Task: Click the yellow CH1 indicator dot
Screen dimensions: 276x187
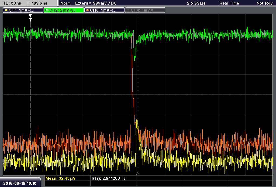Action: pos(6,10)
